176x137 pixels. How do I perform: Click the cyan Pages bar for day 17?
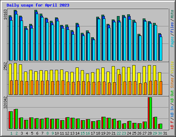click(94, 50)
